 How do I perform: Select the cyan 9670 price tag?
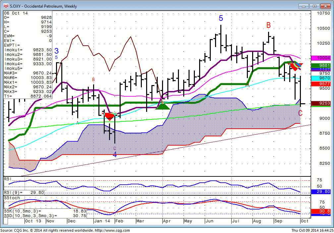click(321, 78)
